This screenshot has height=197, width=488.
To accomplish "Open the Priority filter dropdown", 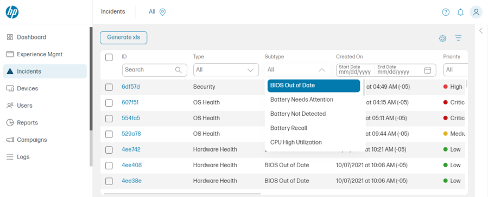I will coord(455,70).
